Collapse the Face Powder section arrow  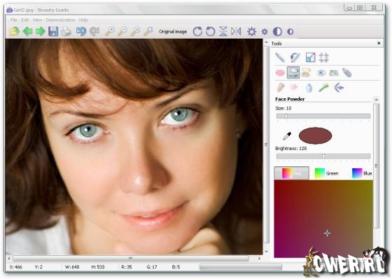(377, 100)
